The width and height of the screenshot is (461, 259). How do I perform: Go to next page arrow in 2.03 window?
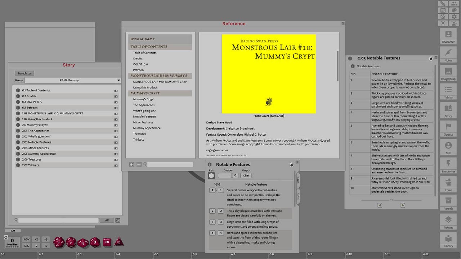point(403,205)
